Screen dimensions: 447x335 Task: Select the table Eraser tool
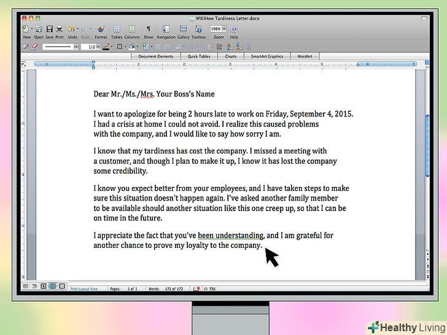(34, 47)
